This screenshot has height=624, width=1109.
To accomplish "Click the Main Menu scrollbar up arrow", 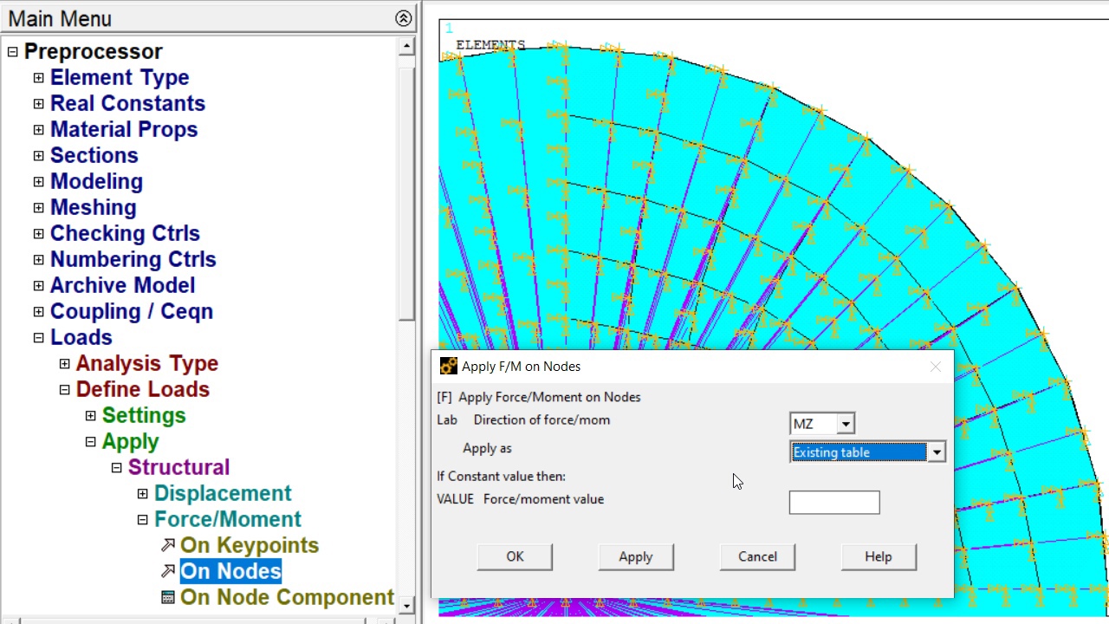I will pos(406,46).
